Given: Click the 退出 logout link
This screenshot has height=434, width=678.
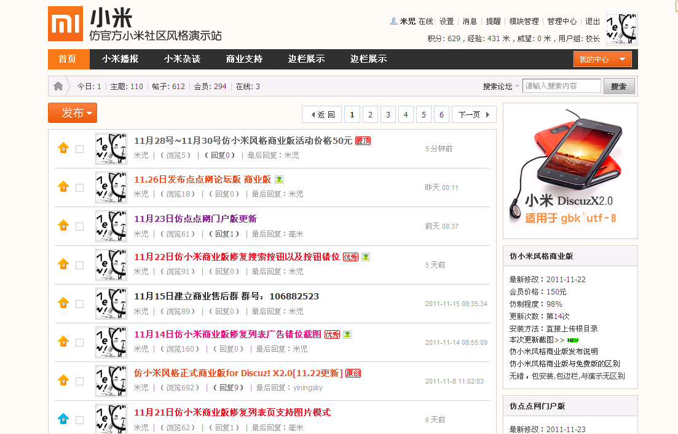Looking at the screenshot, I should pos(593,21).
